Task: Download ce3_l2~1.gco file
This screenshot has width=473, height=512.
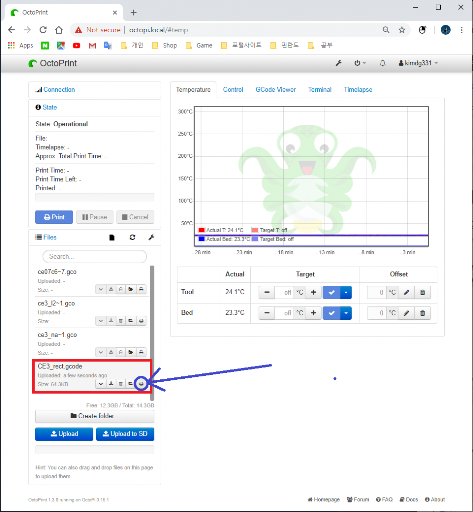Action: 111,321
